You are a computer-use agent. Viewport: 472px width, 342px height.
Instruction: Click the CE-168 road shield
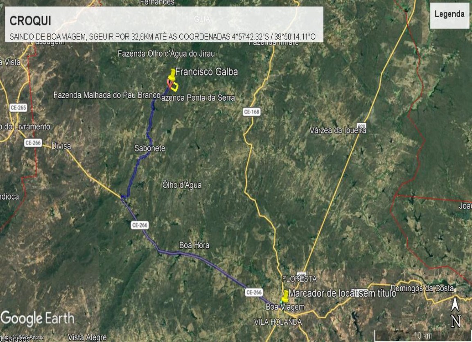(x=251, y=112)
